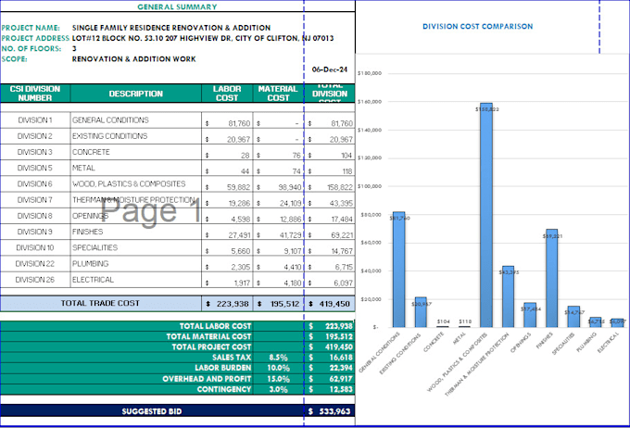Click the date cell 06-Dec-24

point(330,69)
